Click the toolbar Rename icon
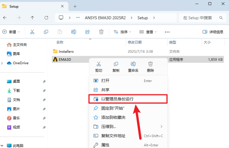Screen dimensions: 229x148 (74, 32)
